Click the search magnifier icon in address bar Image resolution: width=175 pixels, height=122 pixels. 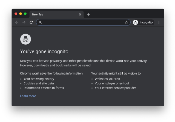point(40,22)
